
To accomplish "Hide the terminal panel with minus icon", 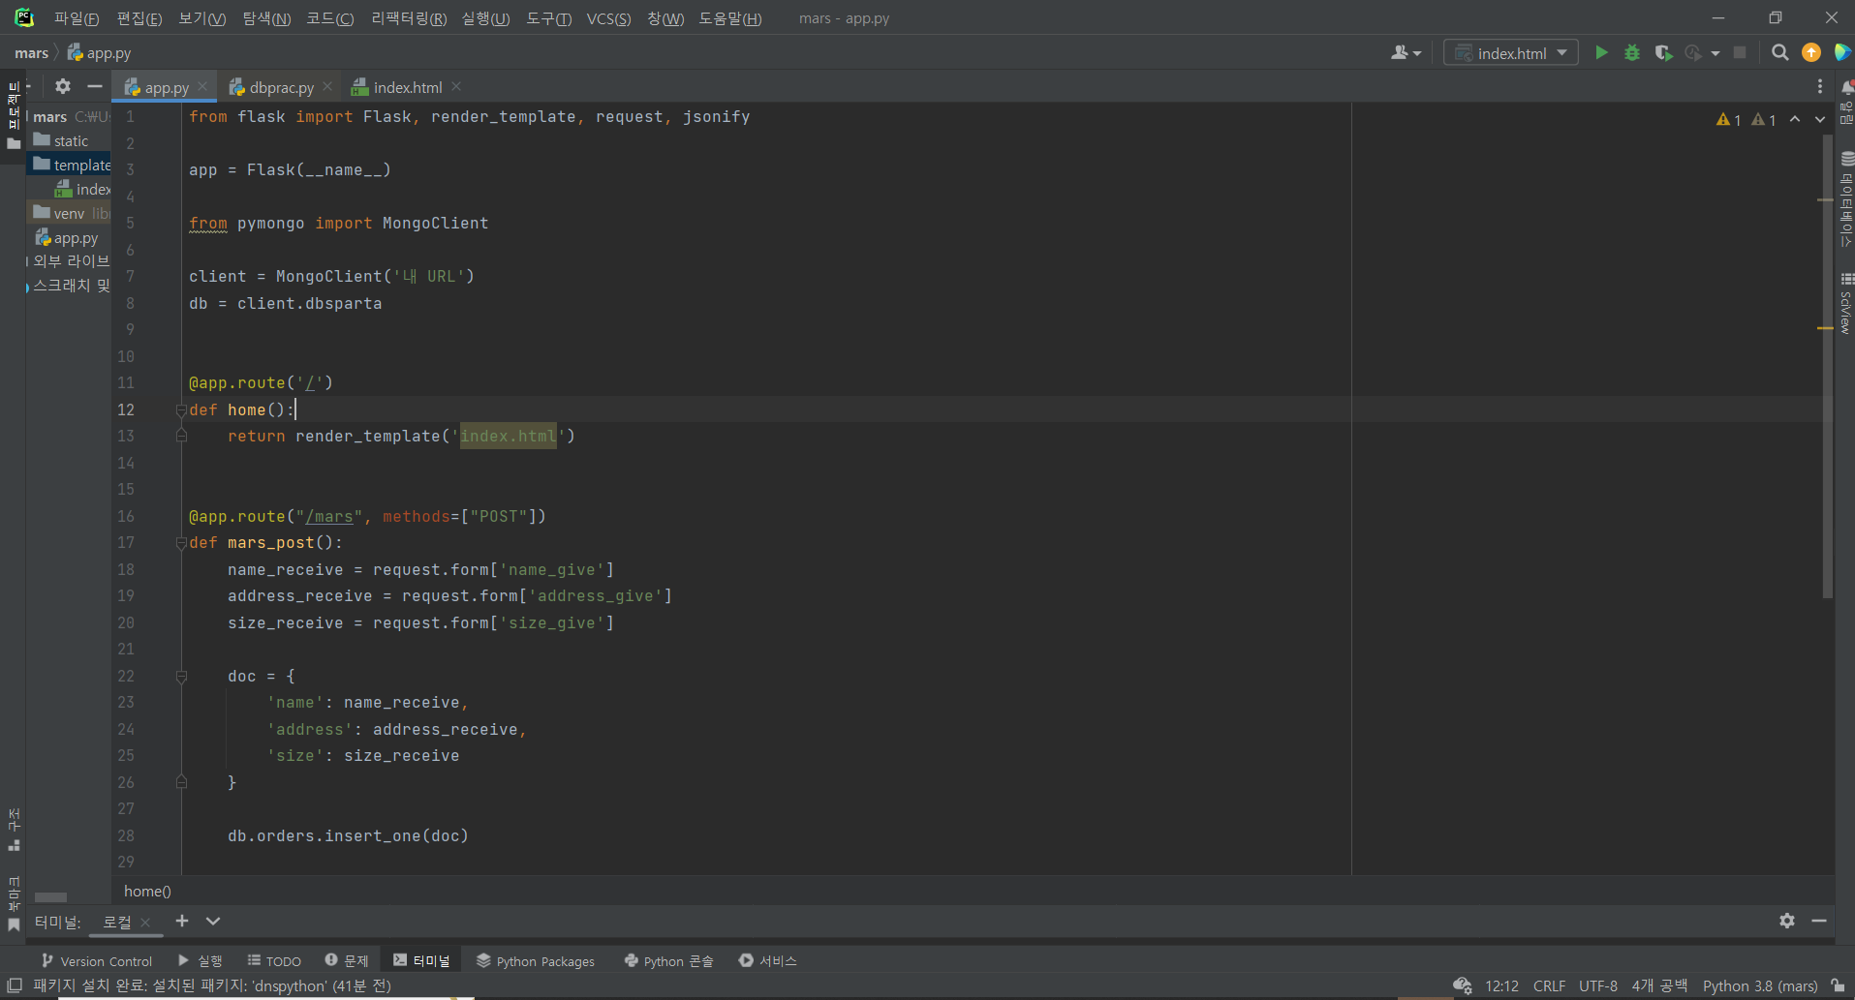I will coord(1819,922).
